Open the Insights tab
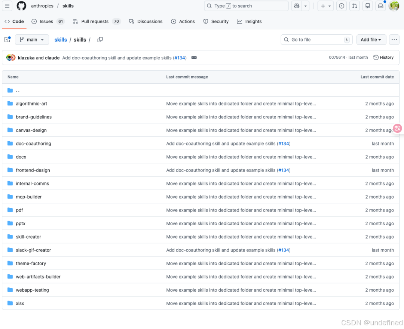 click(249, 21)
